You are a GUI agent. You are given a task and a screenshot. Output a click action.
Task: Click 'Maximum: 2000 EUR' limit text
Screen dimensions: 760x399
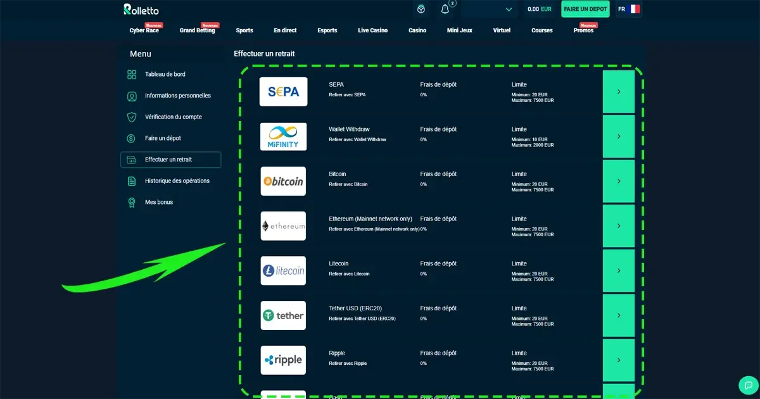click(x=533, y=145)
